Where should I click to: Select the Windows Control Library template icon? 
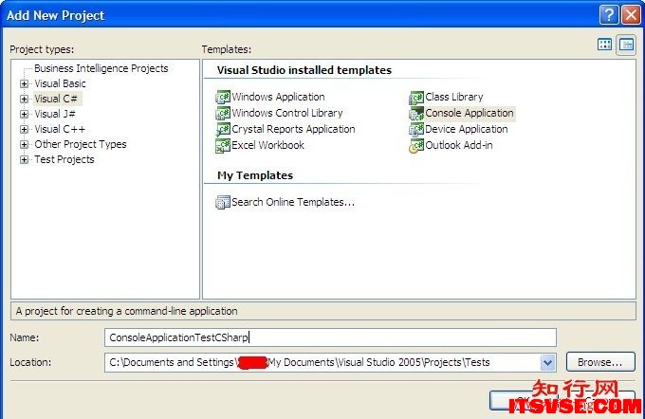pos(223,113)
